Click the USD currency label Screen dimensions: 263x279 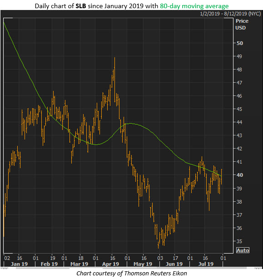click(241, 28)
